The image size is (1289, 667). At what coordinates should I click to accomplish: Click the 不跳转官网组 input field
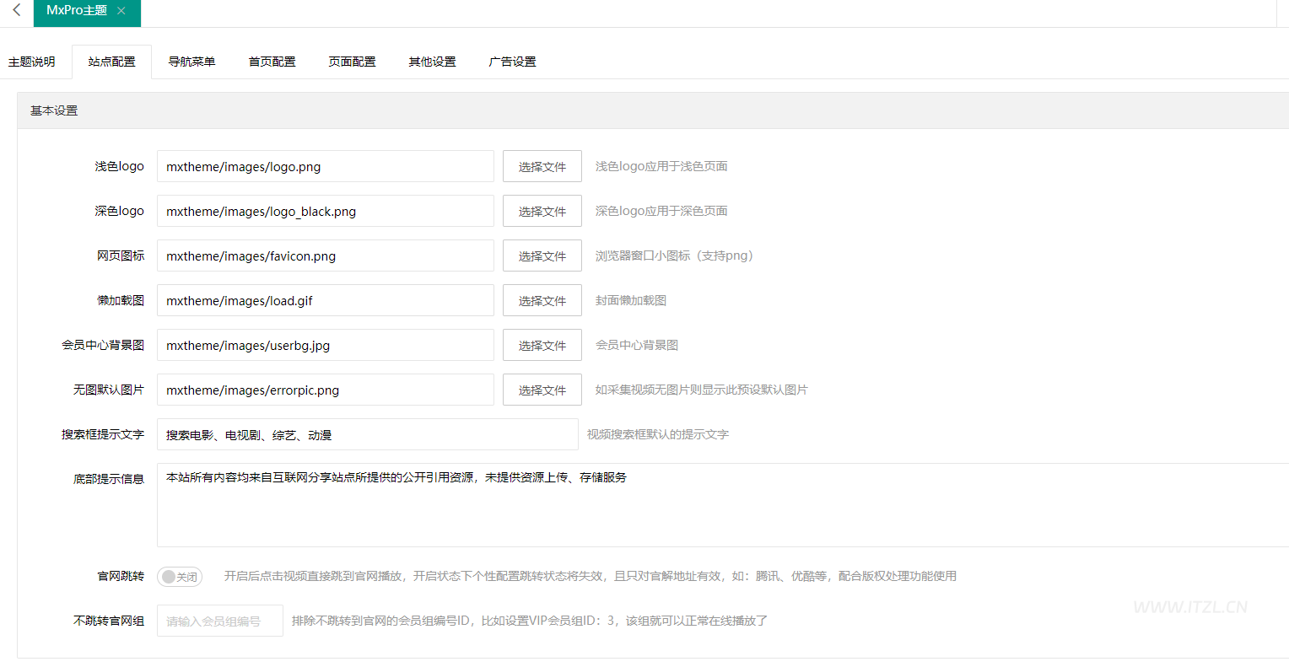pos(219,620)
